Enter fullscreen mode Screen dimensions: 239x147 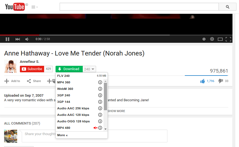point(228,39)
